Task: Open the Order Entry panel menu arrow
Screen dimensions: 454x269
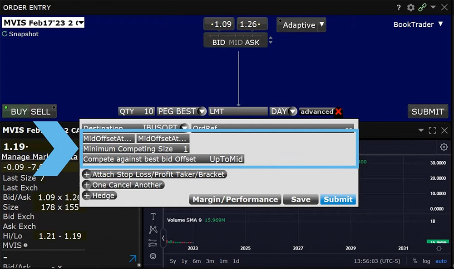Action: (x=433, y=7)
